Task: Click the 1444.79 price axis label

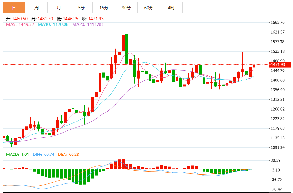Action: pos(278,71)
